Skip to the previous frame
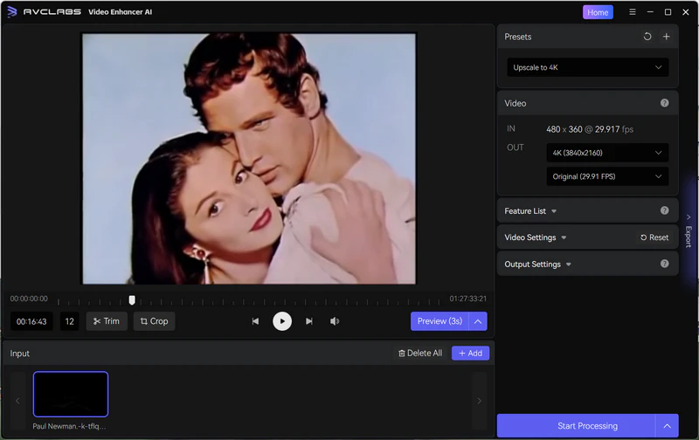Image resolution: width=699 pixels, height=440 pixels. (x=255, y=321)
